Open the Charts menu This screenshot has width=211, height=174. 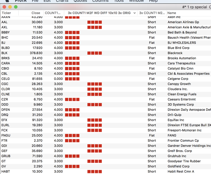pos(62,1)
